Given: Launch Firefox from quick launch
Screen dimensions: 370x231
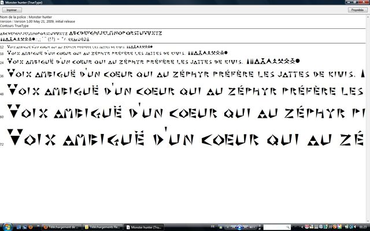Looking at the screenshot, I should coord(30,227).
